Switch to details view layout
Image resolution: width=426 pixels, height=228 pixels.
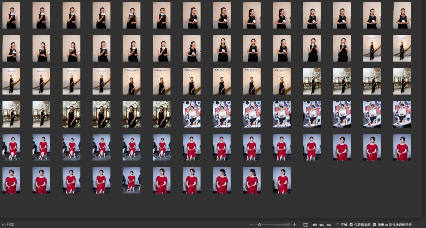tap(321, 225)
